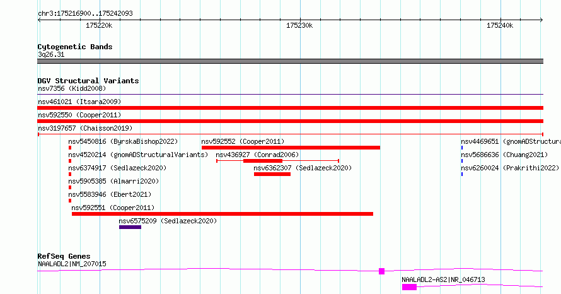The height and width of the screenshot is (294, 561).
Task: Click the nsv6575209 (Sedlazeck2020) text label
Action: click(168, 221)
